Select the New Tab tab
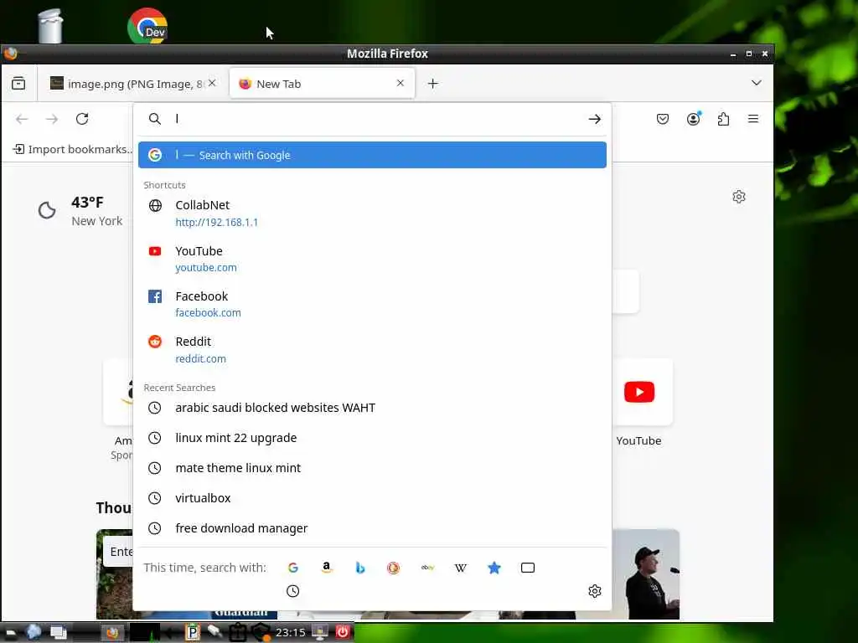The height and width of the screenshot is (643, 858). pos(322,84)
